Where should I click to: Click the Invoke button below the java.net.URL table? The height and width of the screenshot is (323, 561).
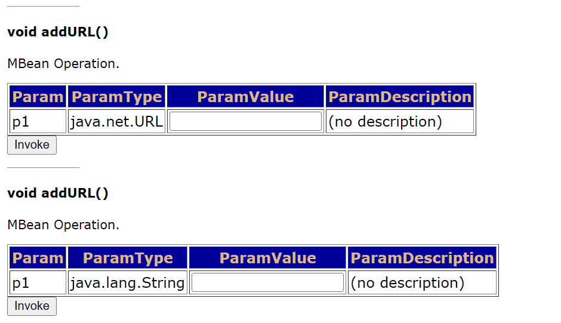[x=32, y=145]
